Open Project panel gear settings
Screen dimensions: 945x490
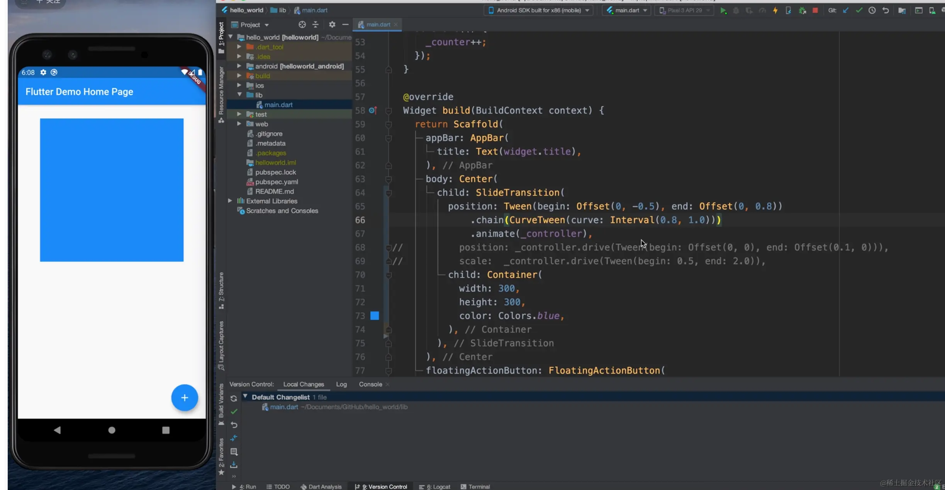(x=332, y=25)
